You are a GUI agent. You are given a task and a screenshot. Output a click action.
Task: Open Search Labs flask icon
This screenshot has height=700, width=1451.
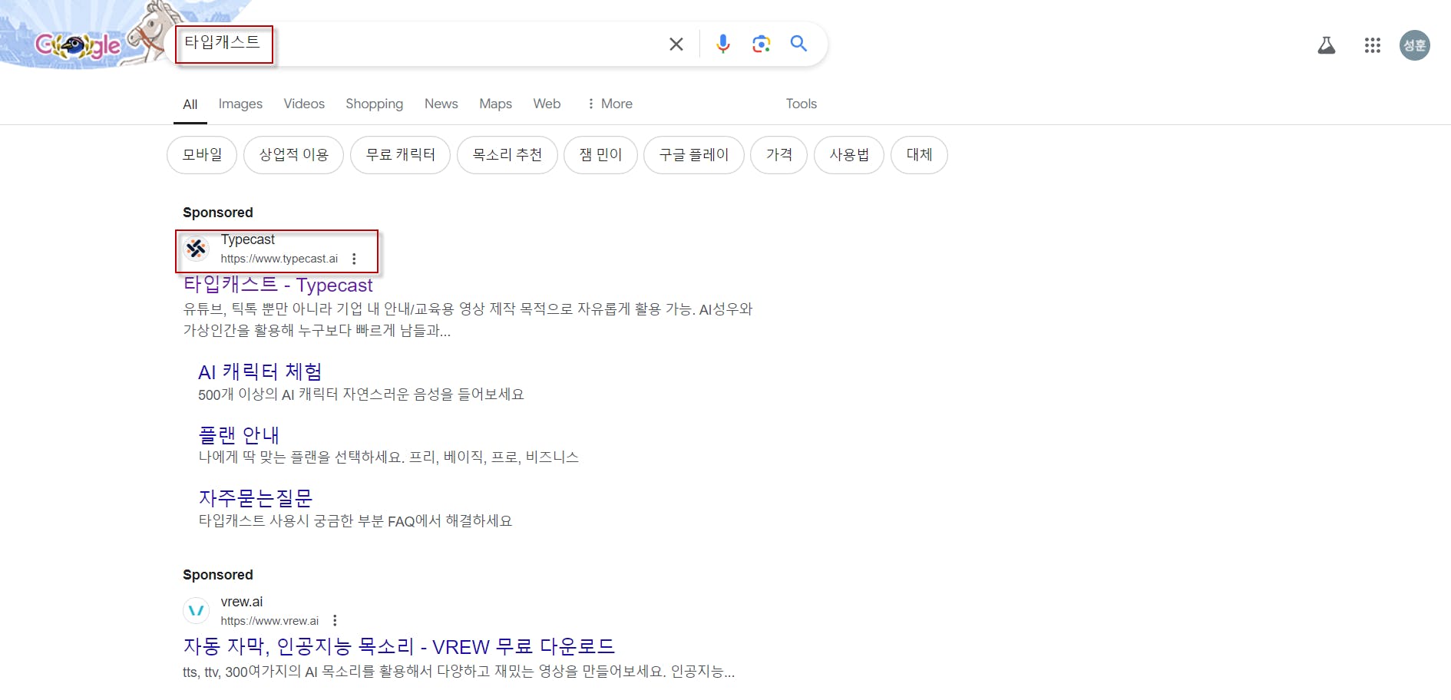point(1327,45)
